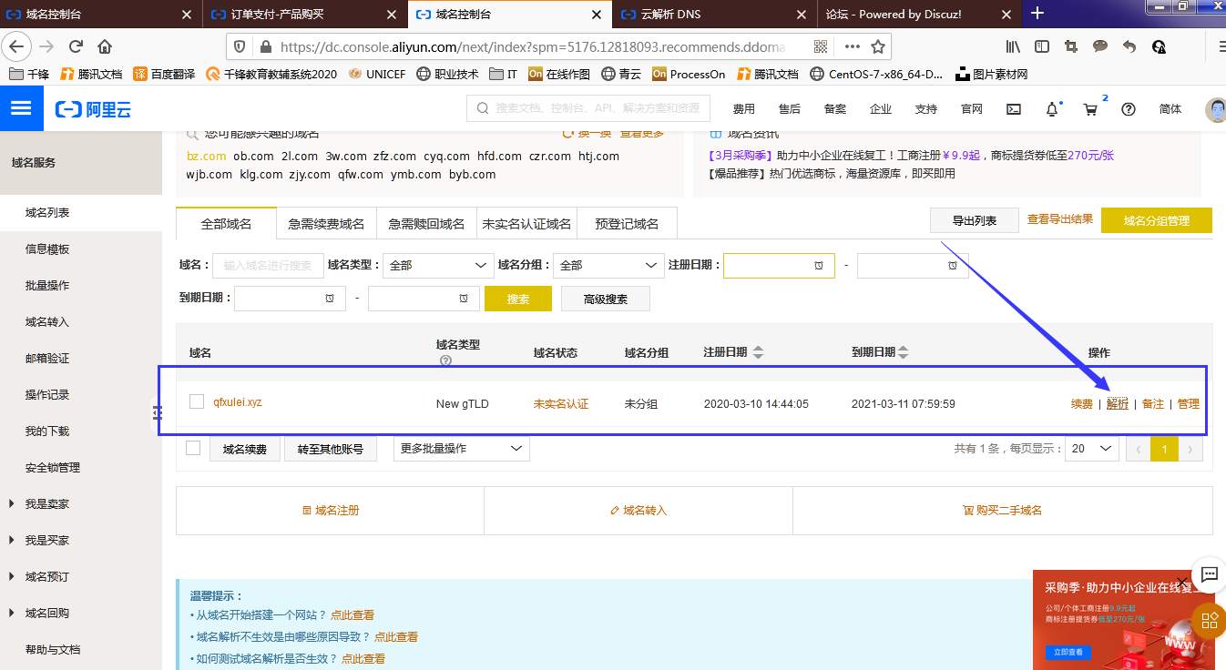Viewport: 1226px width, 670px height.
Task: Toggle the Firefox sidebar icon
Action: [1042, 46]
